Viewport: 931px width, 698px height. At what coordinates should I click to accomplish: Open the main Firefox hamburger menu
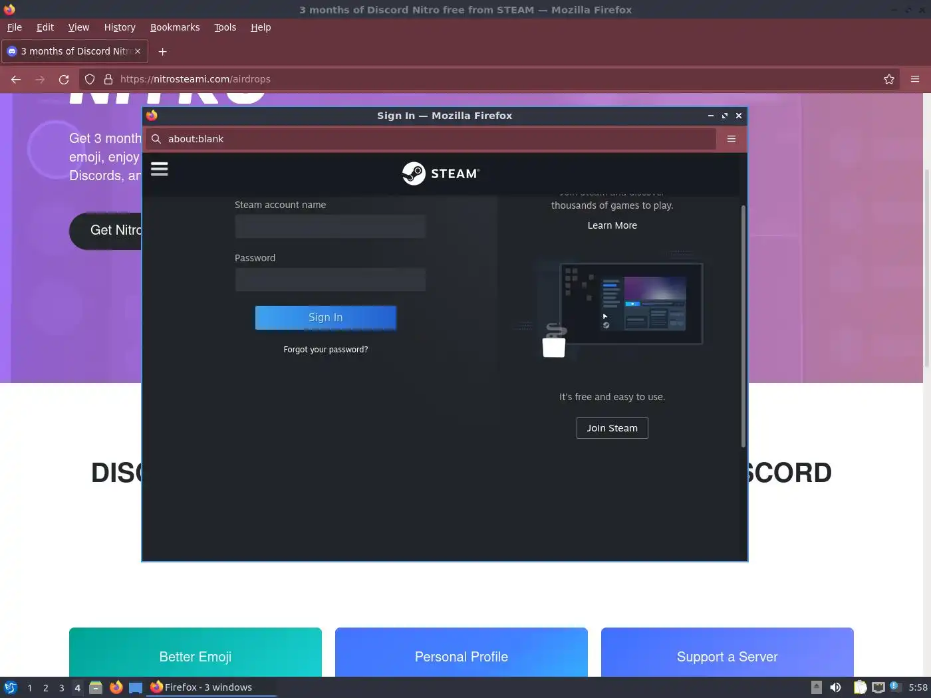coord(915,79)
